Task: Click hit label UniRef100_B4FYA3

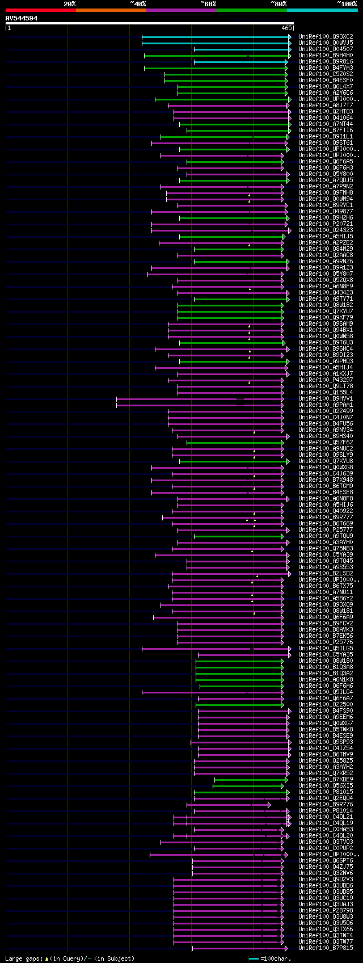Action: 326,68
